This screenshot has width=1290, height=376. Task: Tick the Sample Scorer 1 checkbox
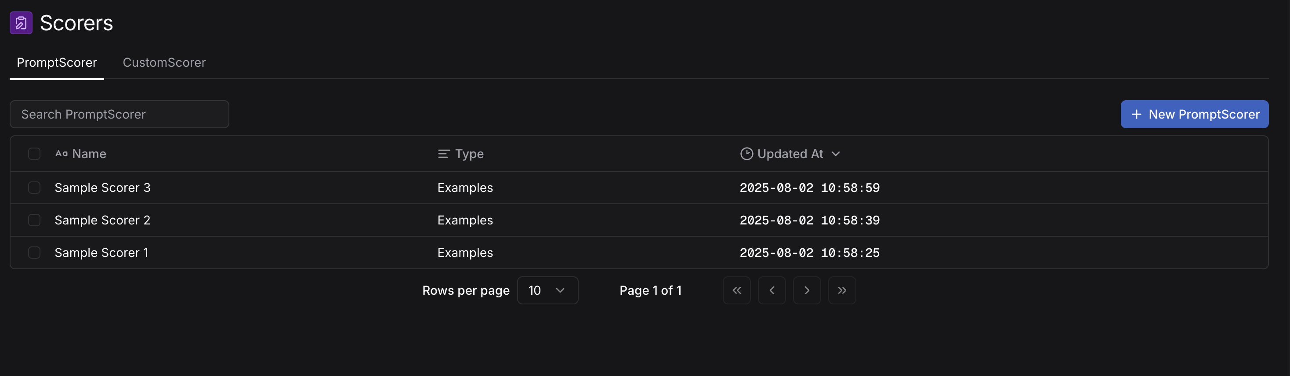pyautogui.click(x=34, y=253)
